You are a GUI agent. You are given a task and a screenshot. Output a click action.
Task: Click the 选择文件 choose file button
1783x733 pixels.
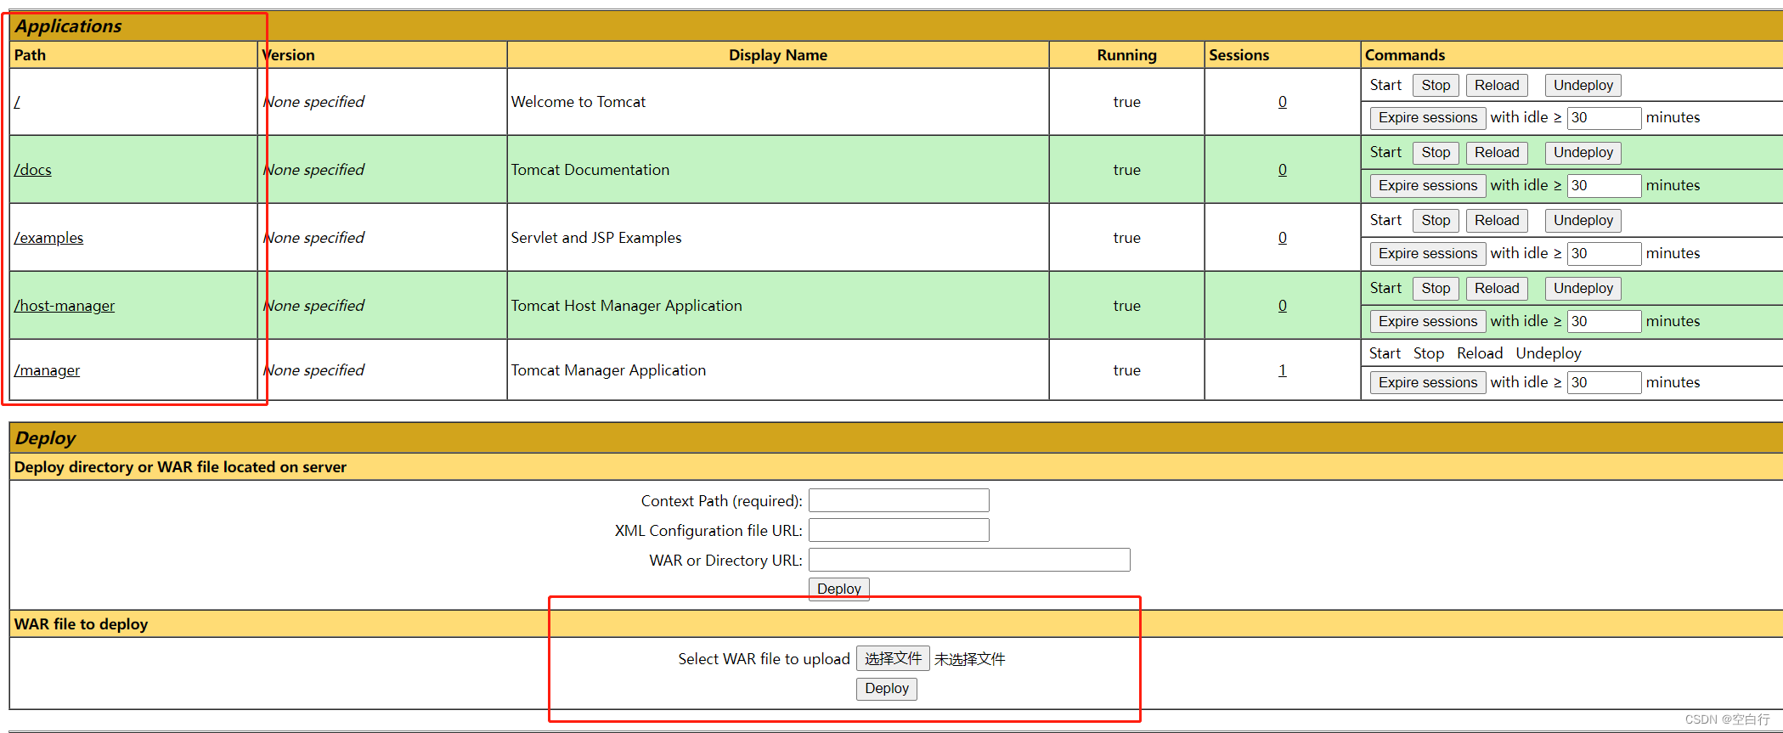tap(893, 658)
